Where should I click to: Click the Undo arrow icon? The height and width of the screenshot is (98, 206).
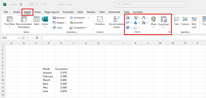(x=37, y=4)
